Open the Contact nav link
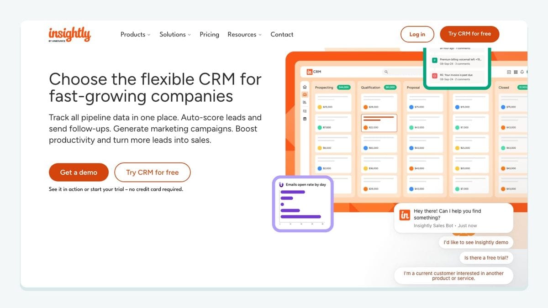548x308 pixels. [282, 34]
